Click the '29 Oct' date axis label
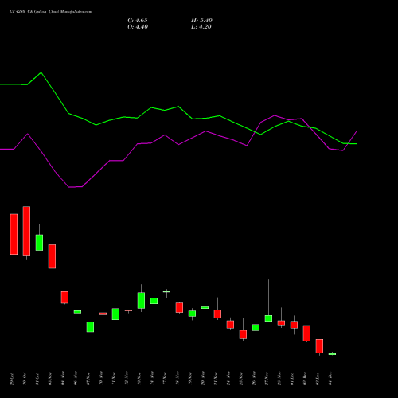The width and height of the screenshot is (398, 398). (12, 379)
